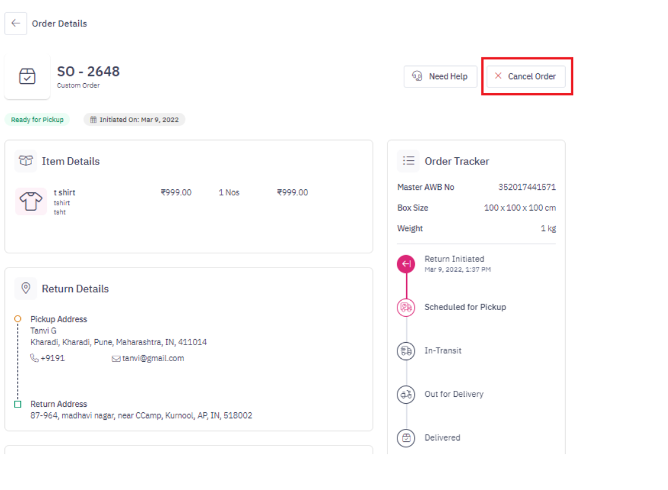Image resolution: width=668 pixels, height=490 pixels.
Task: Click the Custom Order subtitle
Action: pos(78,85)
